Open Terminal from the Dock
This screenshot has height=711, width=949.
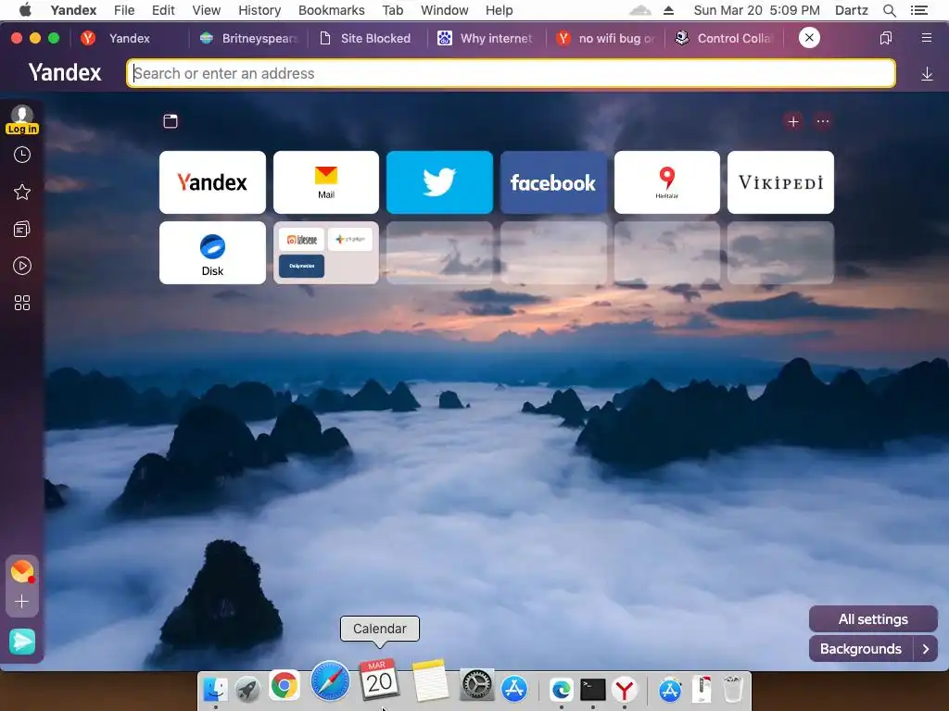(592, 689)
